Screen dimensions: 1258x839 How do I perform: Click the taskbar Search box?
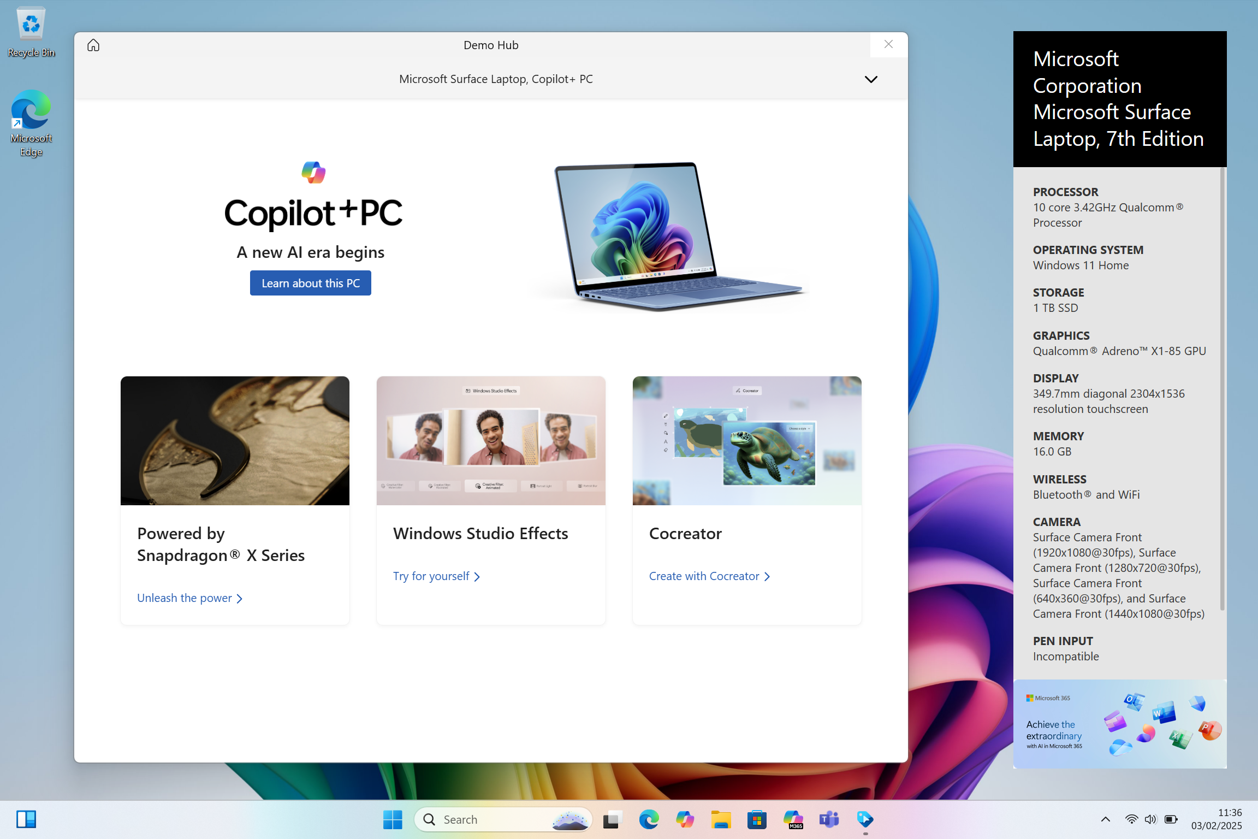503,819
